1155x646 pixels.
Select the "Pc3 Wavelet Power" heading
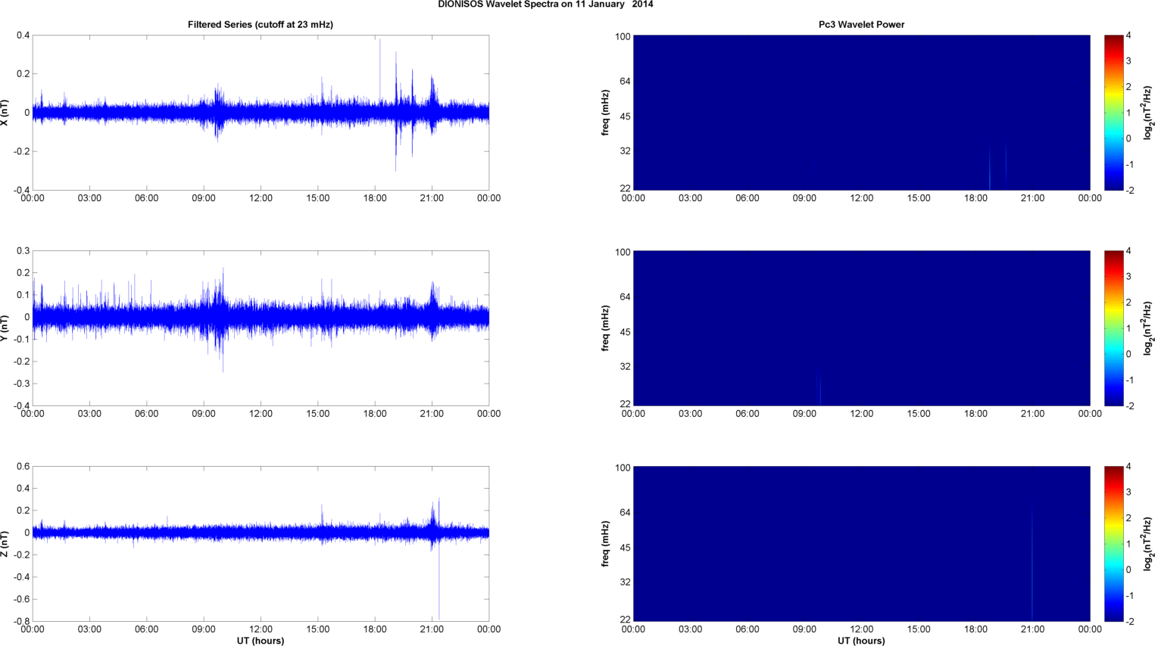click(861, 24)
